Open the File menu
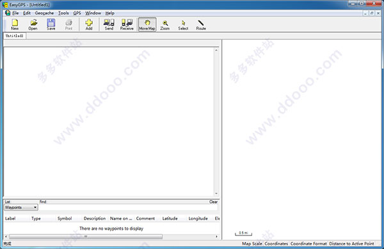Image resolution: width=384 pixels, height=249 pixels. point(15,13)
